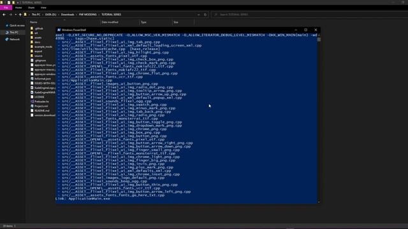Viewport: 408px width, 229px height.
Task: Select the docs folder
Action: coord(38,42)
